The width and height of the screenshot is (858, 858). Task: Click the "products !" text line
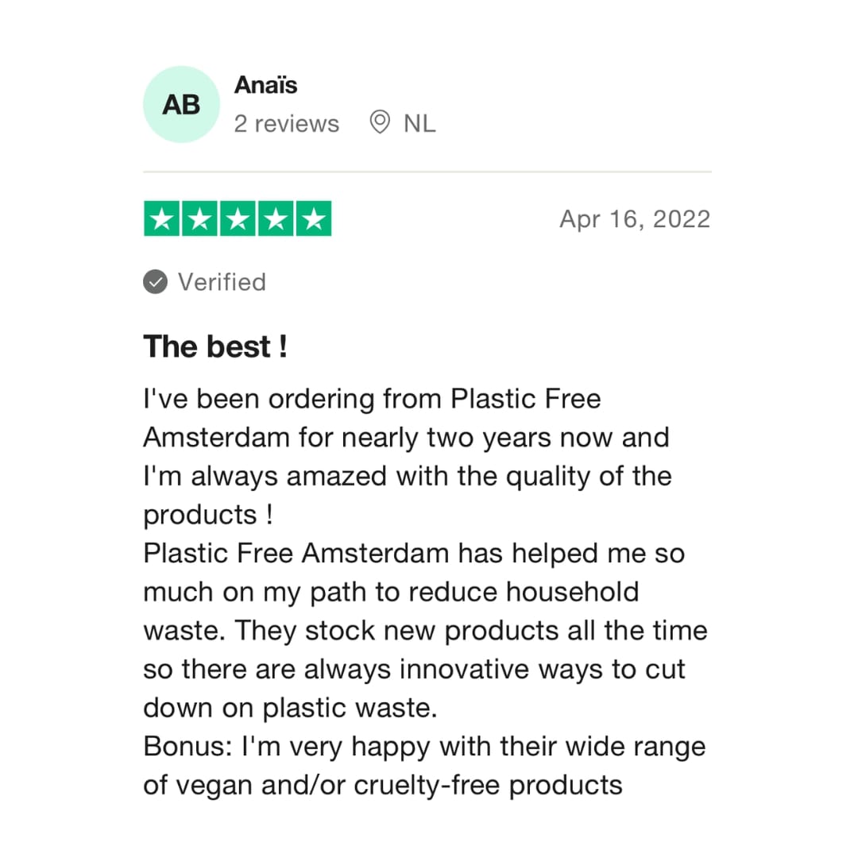pos(207,515)
